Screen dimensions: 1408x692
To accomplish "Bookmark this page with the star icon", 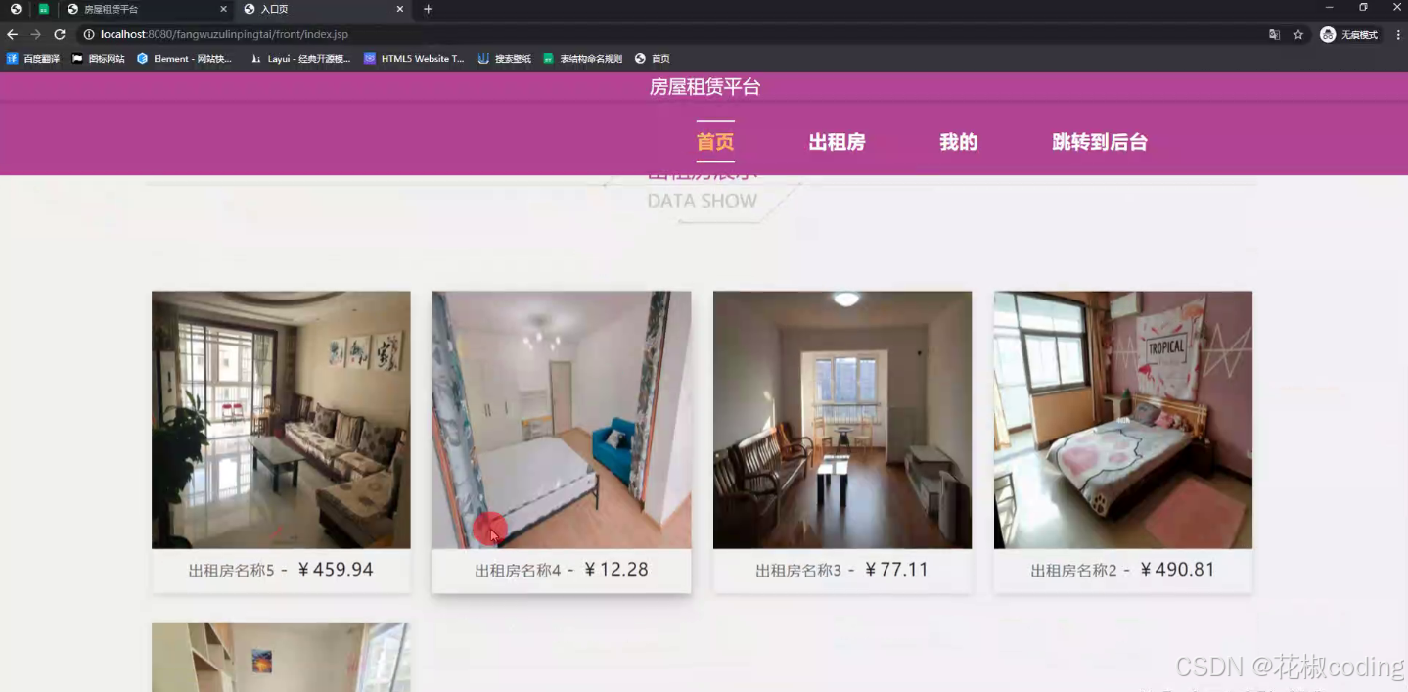I will point(1298,34).
